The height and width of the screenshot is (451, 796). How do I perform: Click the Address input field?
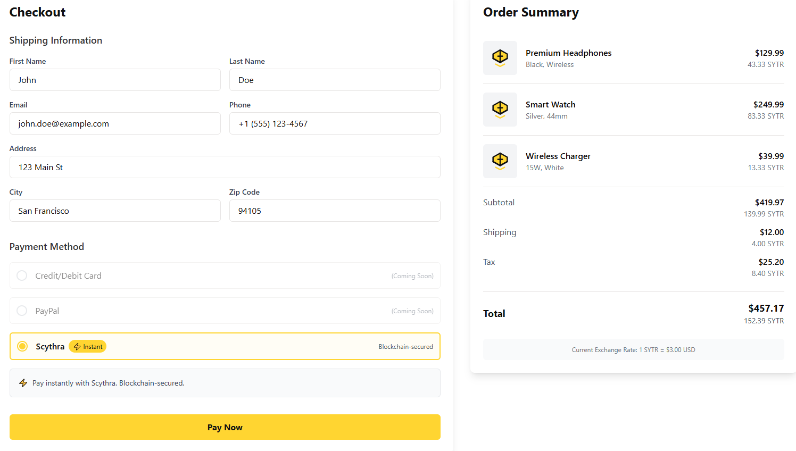[x=225, y=167]
